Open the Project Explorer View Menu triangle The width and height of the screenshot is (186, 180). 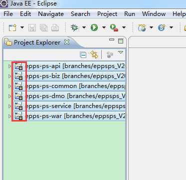[x=121, y=52]
